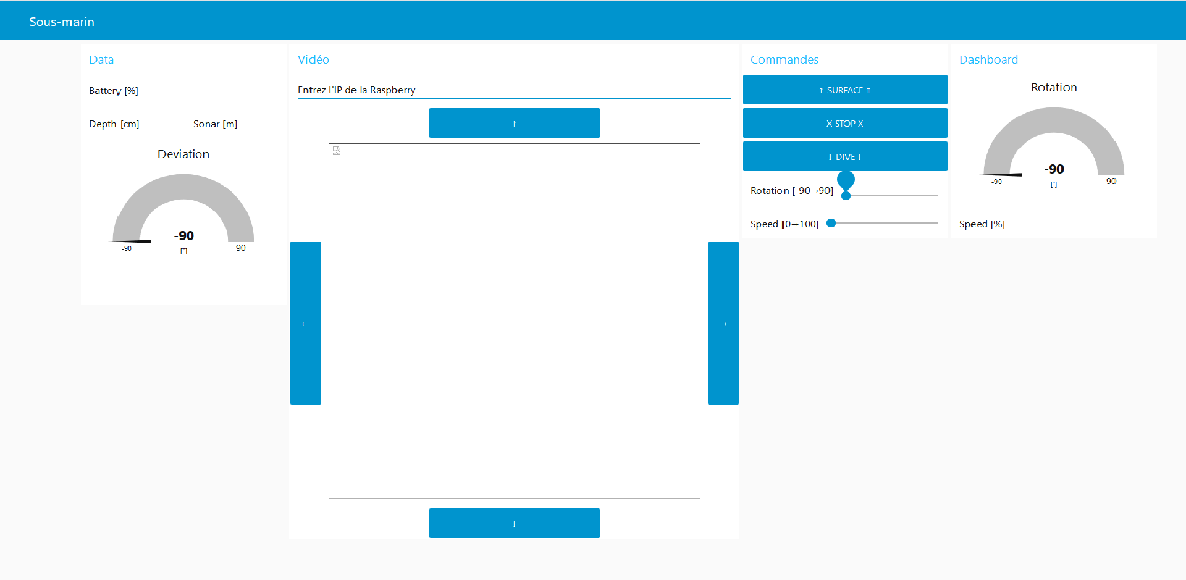Click the Rotation slider handle
The image size is (1186, 580).
(846, 195)
